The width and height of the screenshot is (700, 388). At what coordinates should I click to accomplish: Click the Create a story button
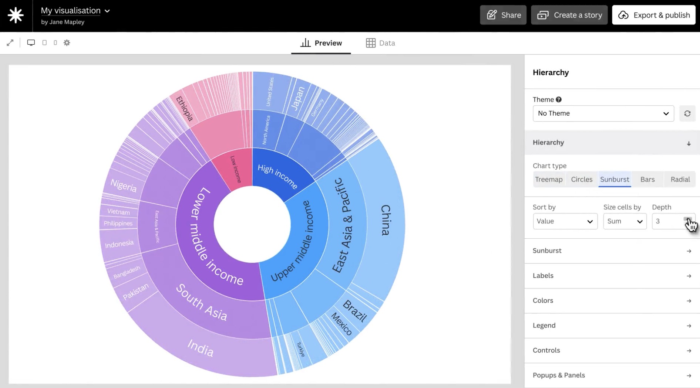click(x=569, y=15)
